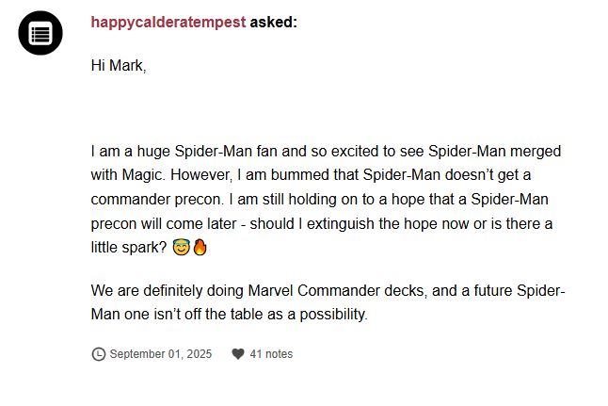View the 41 notes on this post
Screen dimensions: 608x406
271,354
